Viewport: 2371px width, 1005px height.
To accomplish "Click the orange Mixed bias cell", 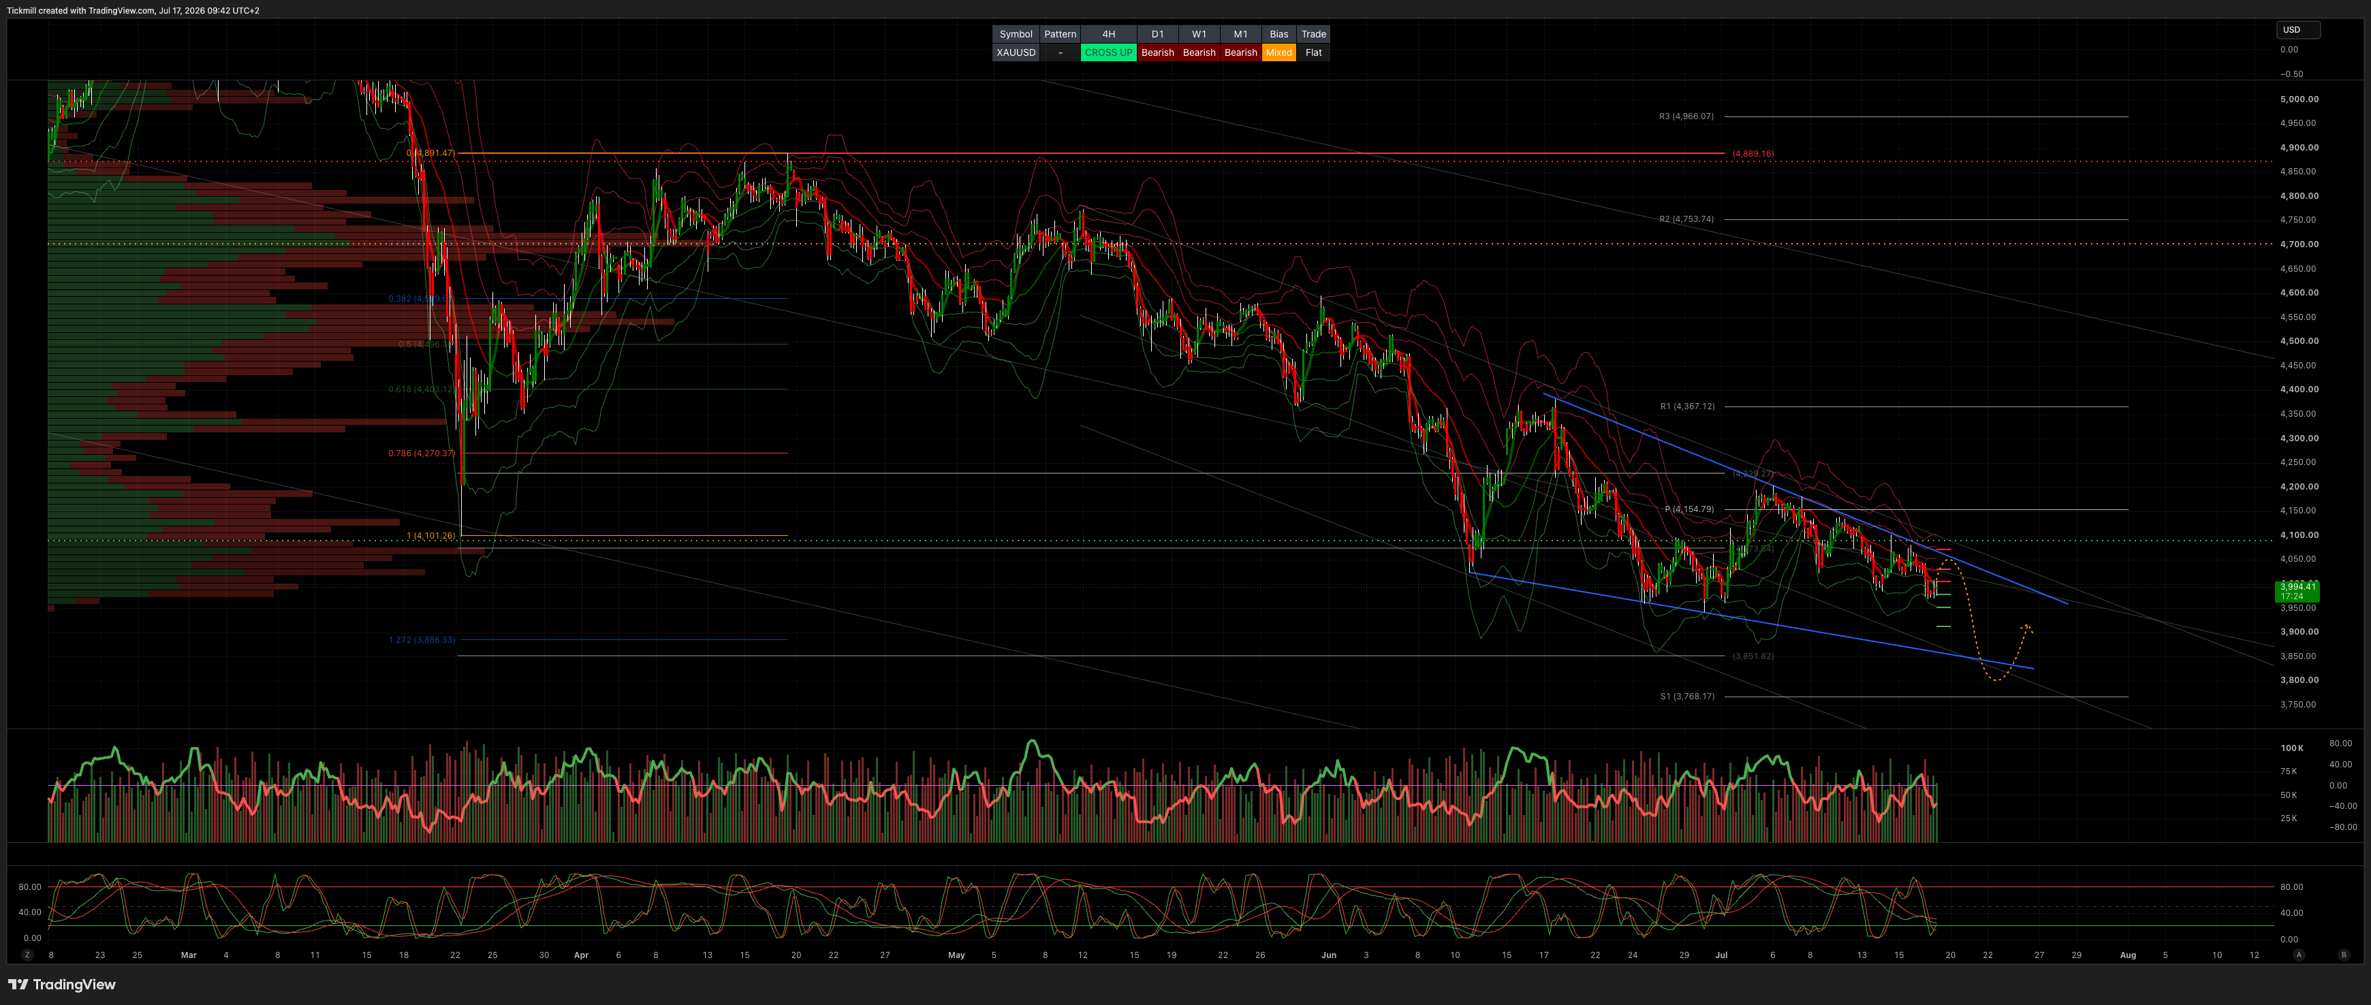I will click(x=1278, y=52).
